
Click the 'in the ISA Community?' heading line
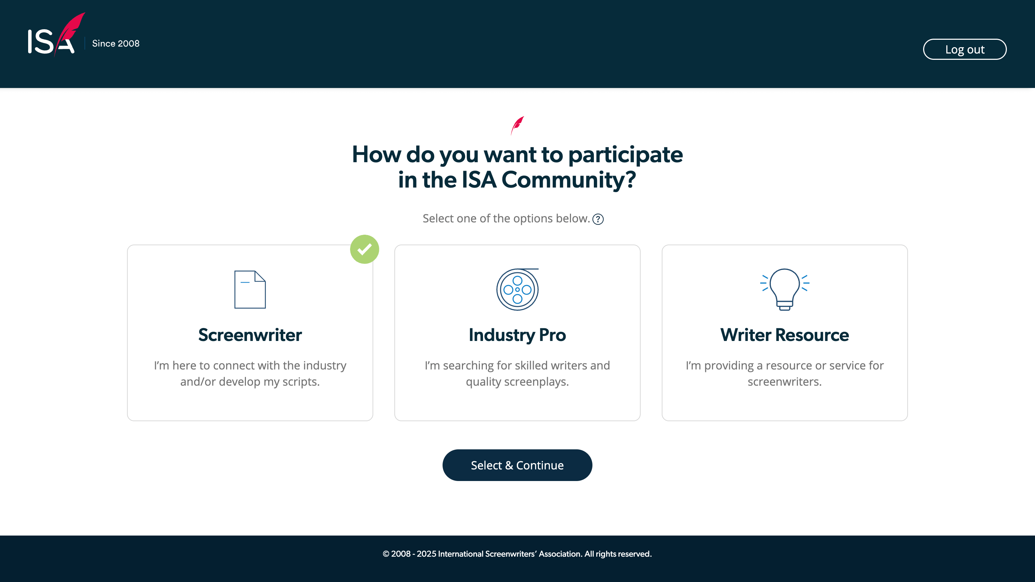pyautogui.click(x=517, y=180)
